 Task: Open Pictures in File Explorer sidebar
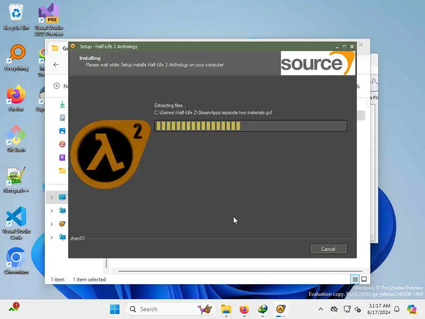(62, 131)
